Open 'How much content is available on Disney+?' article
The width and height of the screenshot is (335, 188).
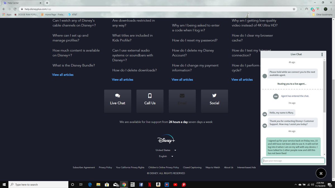click(x=76, y=53)
